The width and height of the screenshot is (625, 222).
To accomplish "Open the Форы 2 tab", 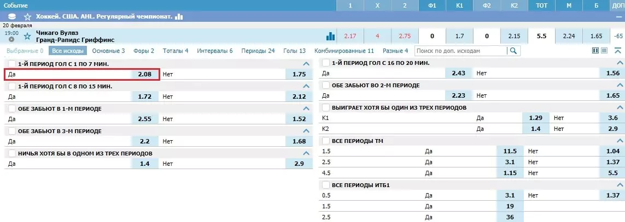I will click(x=144, y=51).
